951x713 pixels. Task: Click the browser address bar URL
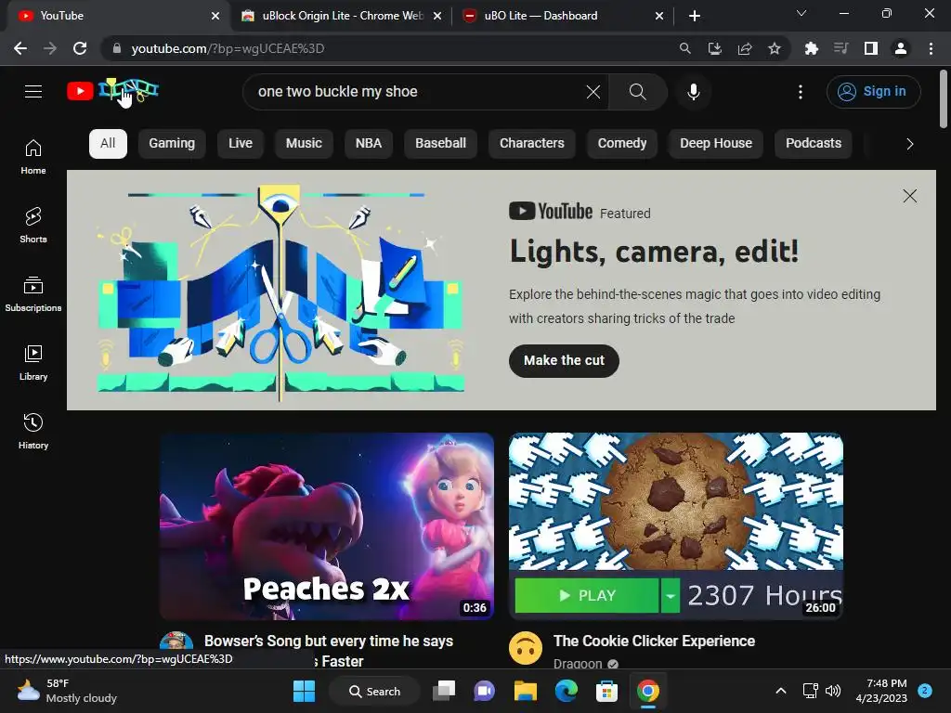228,48
